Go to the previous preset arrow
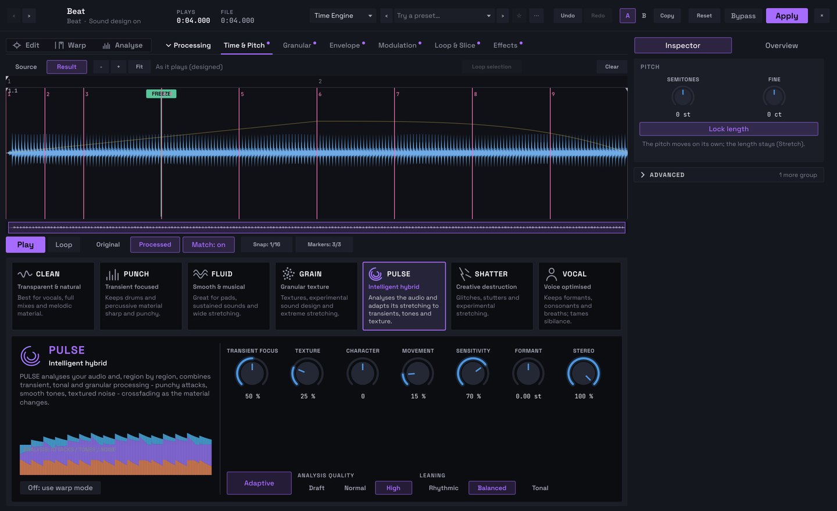Viewport: 837px width, 511px height. 387,16
